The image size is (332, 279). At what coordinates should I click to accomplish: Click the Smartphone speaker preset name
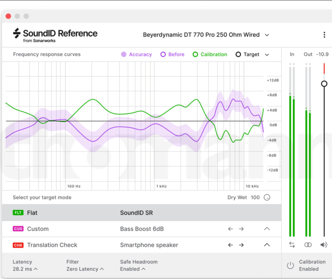click(149, 245)
